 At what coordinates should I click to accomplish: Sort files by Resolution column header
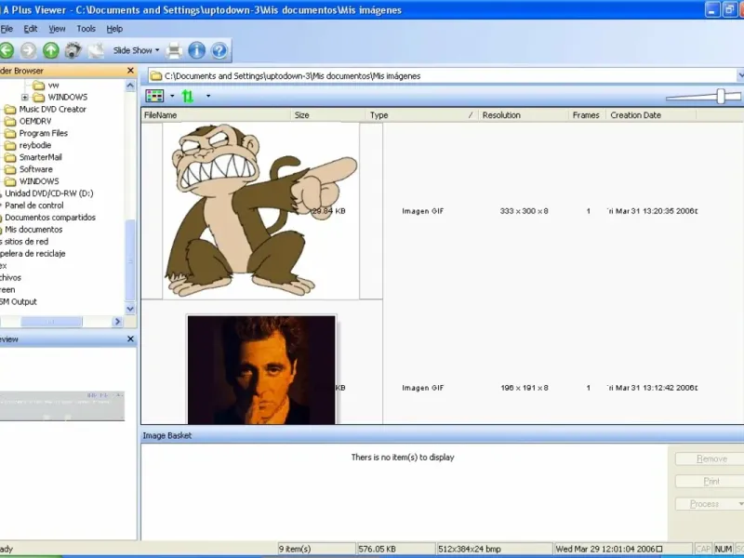coord(501,115)
